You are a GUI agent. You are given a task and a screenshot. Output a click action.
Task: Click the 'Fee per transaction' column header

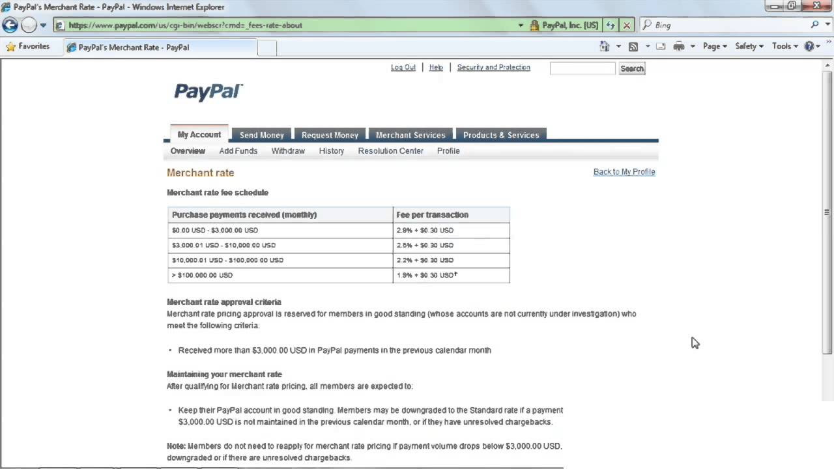452,215
